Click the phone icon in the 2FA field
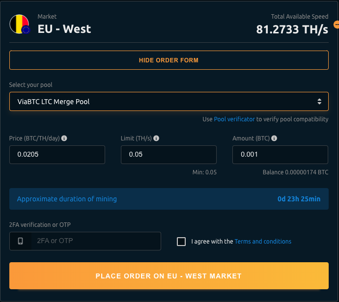Image resolution: width=339 pixels, height=302 pixels. click(21, 241)
